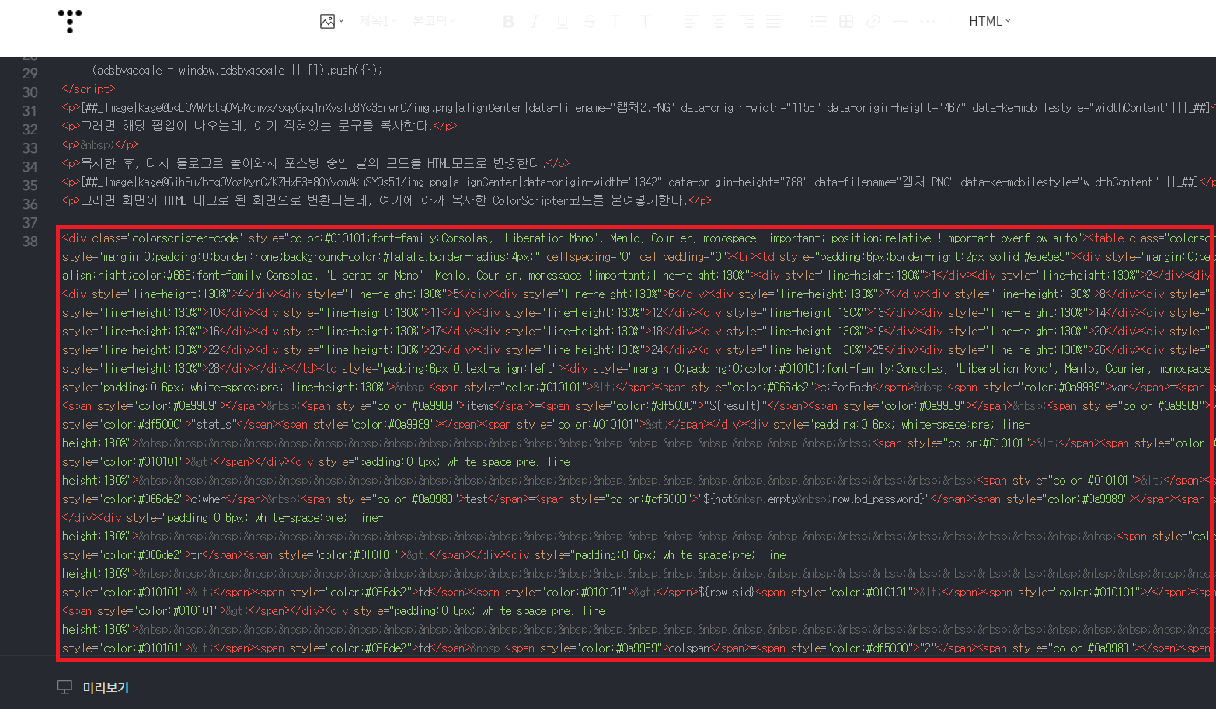1216x709 pixels.
Task: Click the 미리보기 preview button
Action: [106, 687]
